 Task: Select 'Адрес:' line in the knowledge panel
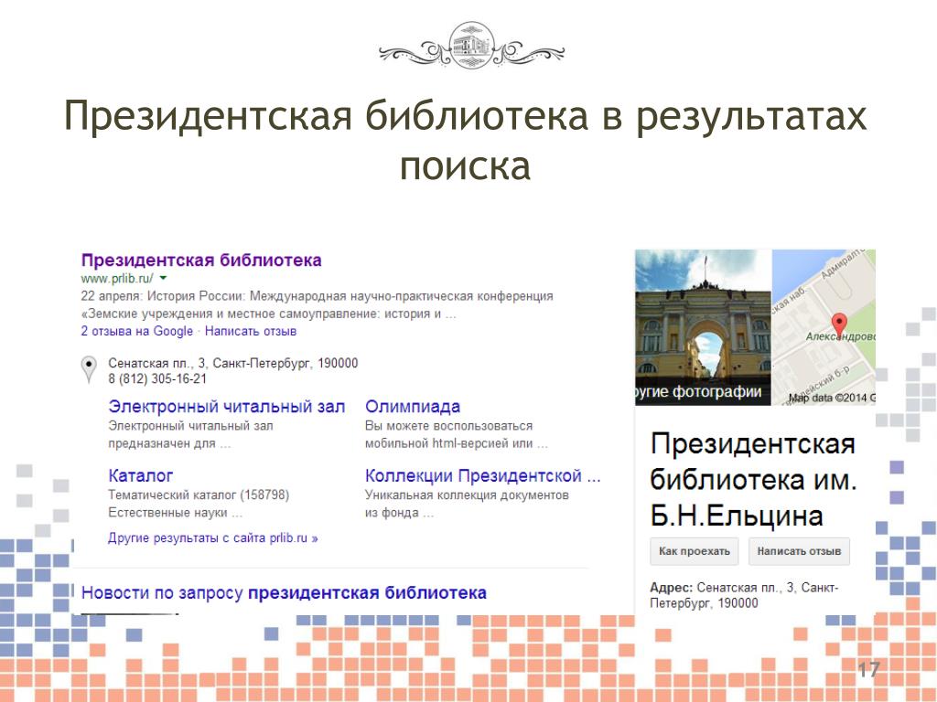[744, 595]
